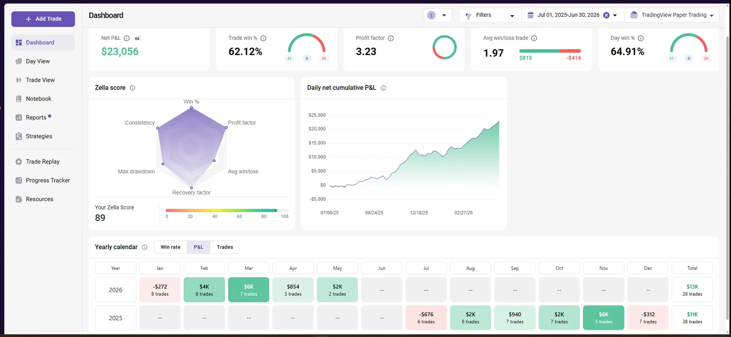Open the Notebook section
The height and width of the screenshot is (337, 731).
click(43, 99)
